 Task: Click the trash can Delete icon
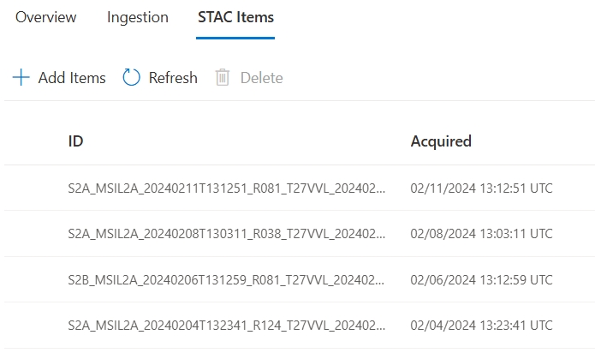click(x=223, y=78)
